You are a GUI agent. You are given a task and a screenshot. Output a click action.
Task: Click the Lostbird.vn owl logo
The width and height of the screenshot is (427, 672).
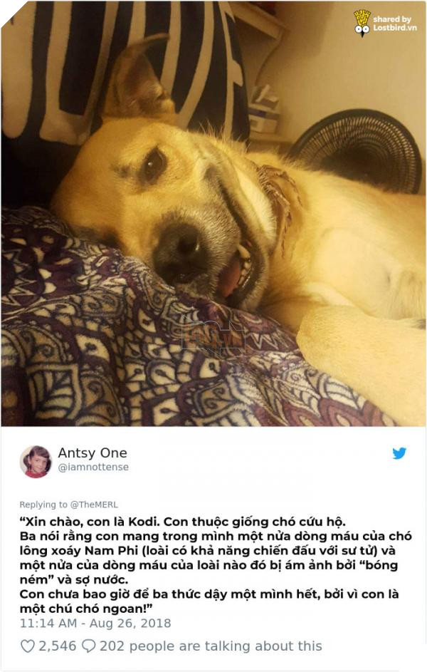tap(362, 23)
